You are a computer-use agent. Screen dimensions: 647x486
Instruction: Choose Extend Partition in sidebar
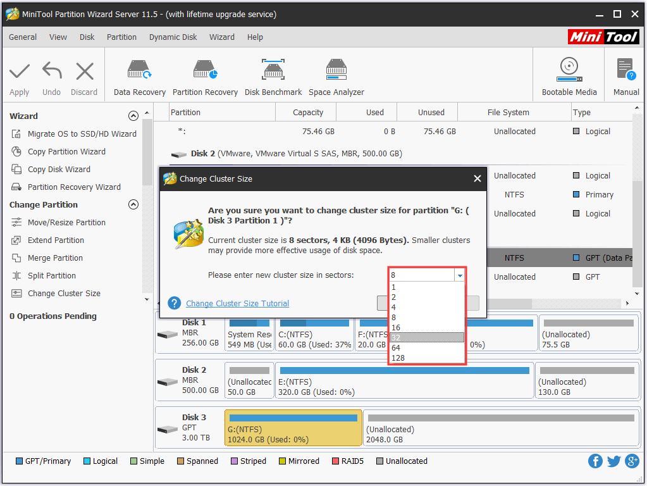coord(48,240)
